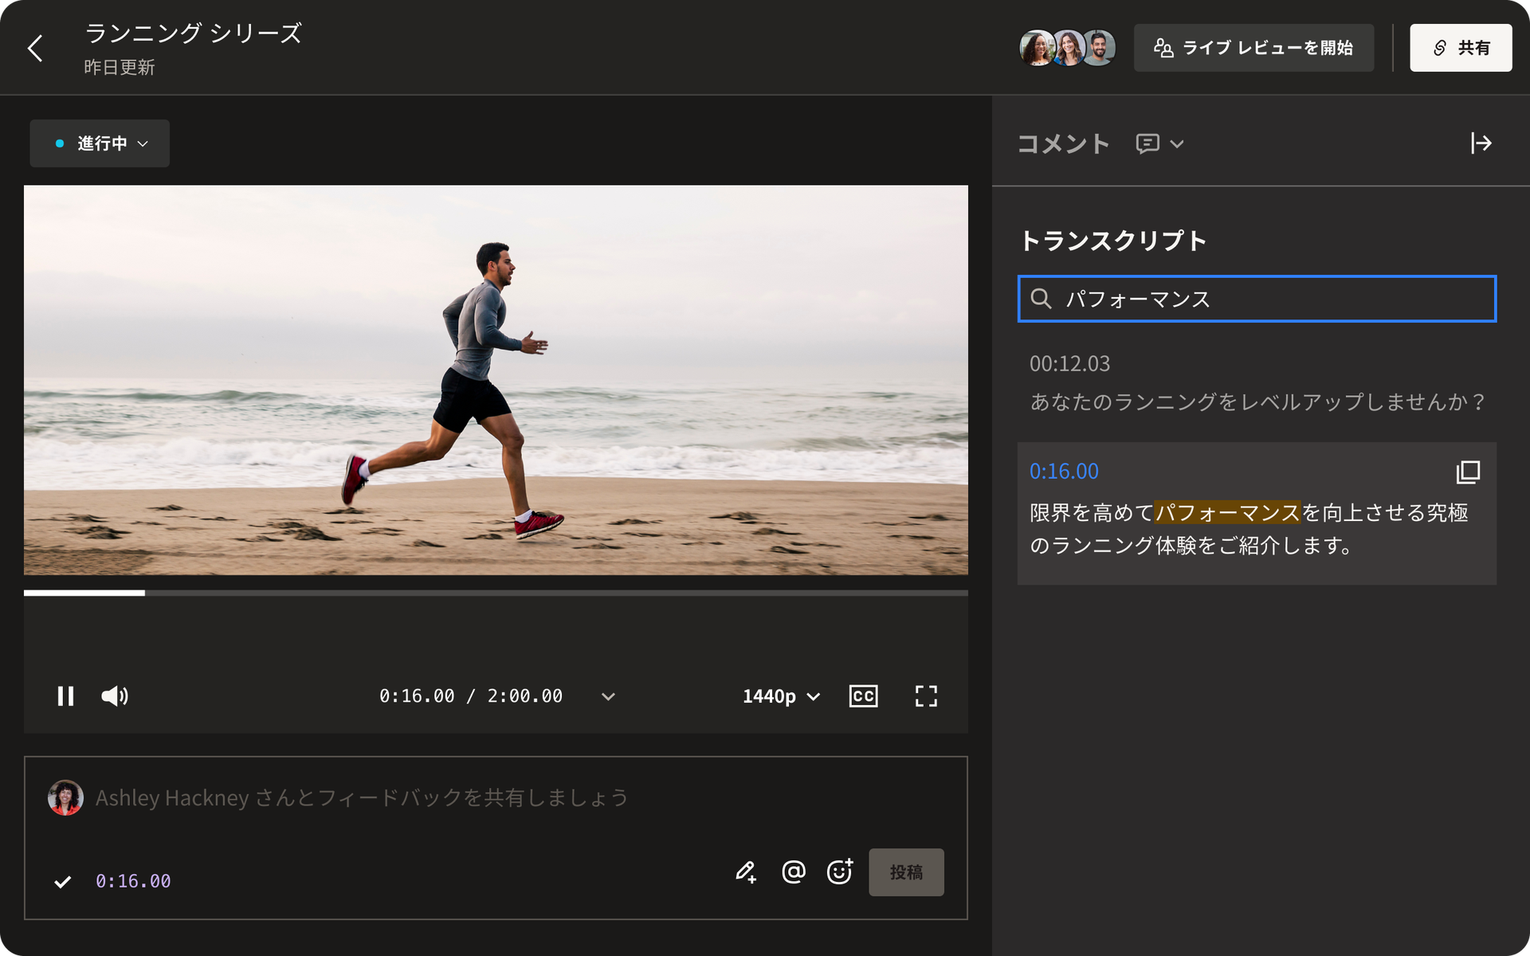Enter fullscreen mode
Screen dimensions: 1530x956
(926, 695)
